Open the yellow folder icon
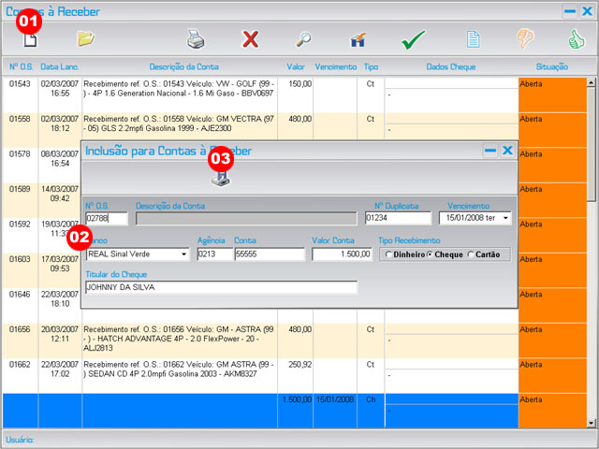This screenshot has width=599, height=449. tap(86, 39)
